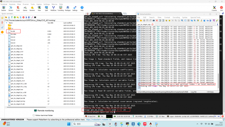The width and height of the screenshot is (225, 127).
Task: Click the Split terminal icon
Action: (x=46, y=8)
